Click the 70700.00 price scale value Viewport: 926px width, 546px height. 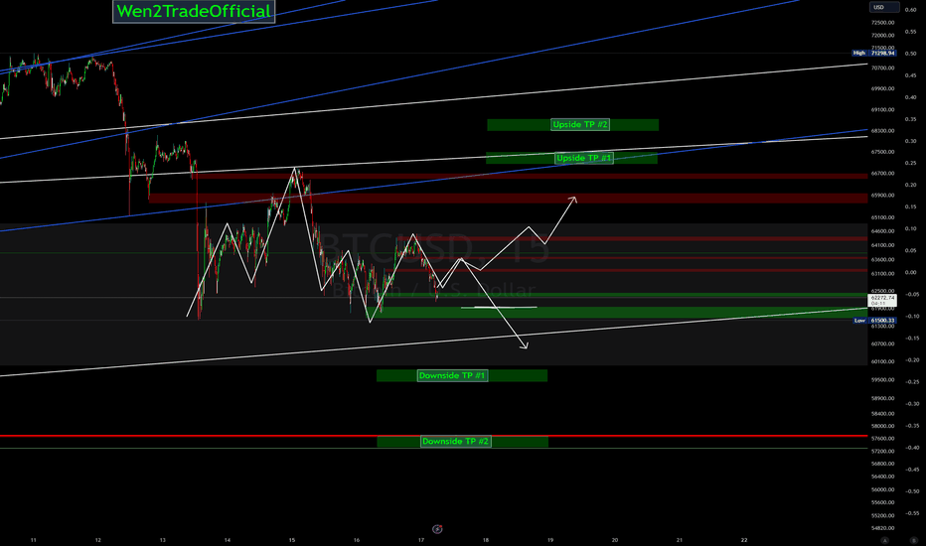(x=883, y=68)
